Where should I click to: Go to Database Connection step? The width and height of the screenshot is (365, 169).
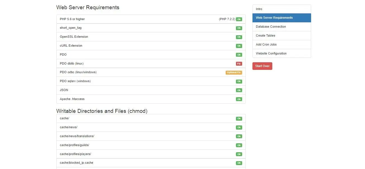click(x=281, y=27)
